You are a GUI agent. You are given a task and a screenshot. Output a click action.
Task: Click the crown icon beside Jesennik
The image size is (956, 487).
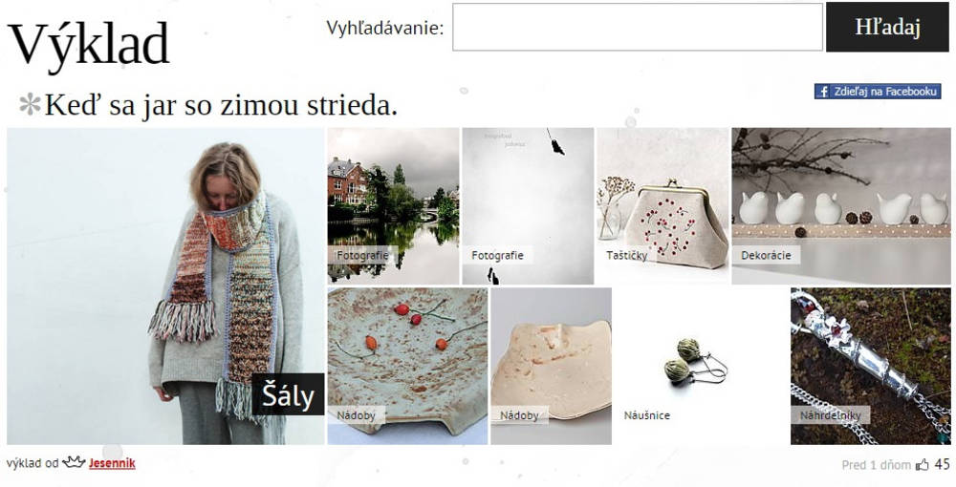tap(74, 462)
